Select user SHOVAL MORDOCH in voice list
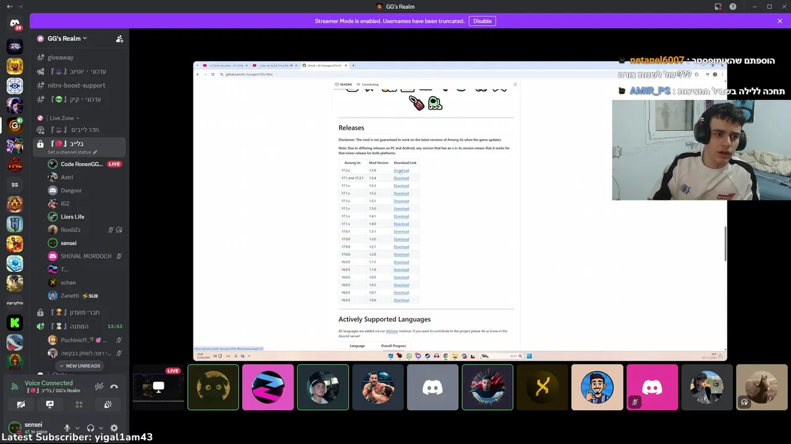The width and height of the screenshot is (791, 444). [x=85, y=256]
